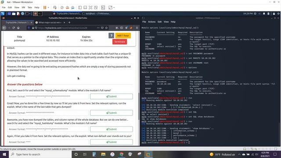Launch the Kali panel web browser icon
Image resolution: width=281 pixels, height=158 pixels.
pyautogui.click(x=22, y=14)
